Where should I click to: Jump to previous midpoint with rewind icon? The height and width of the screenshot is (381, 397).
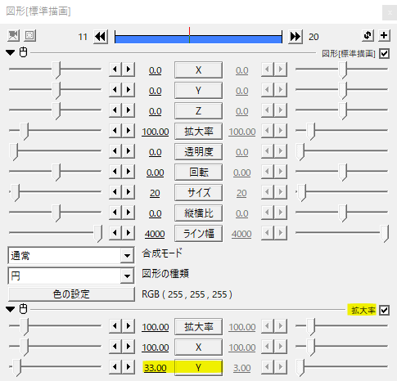pos(101,37)
